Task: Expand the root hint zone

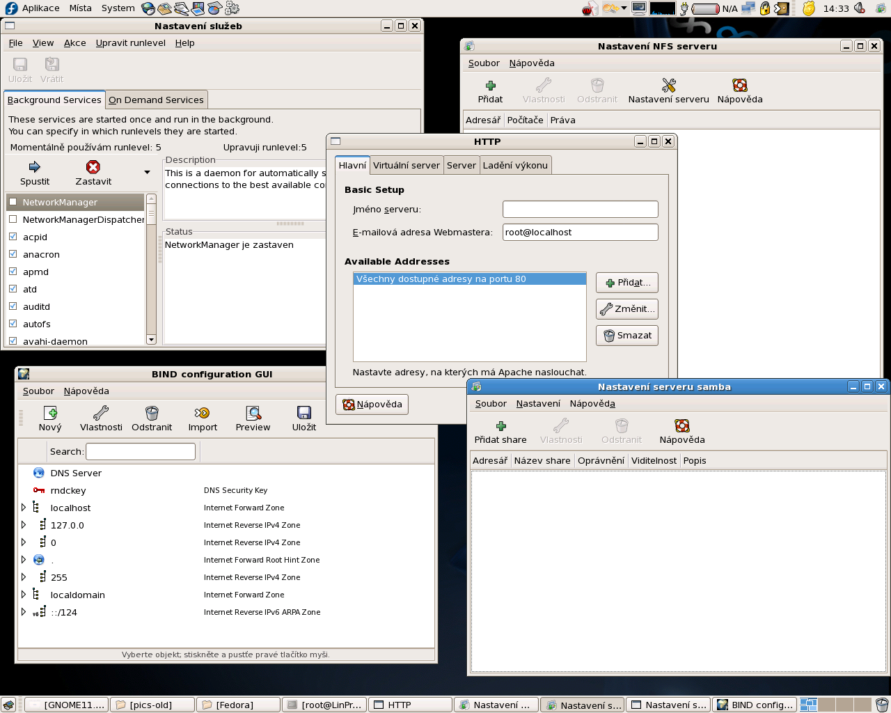Action: pos(24,560)
